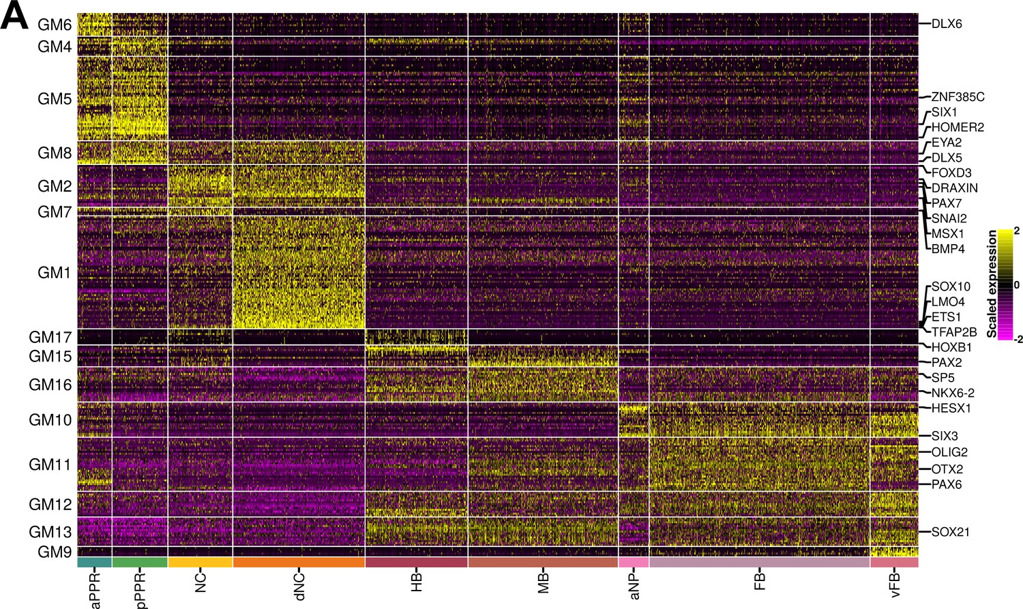Click the GM13 module label
1023x609 pixels.
[50, 532]
